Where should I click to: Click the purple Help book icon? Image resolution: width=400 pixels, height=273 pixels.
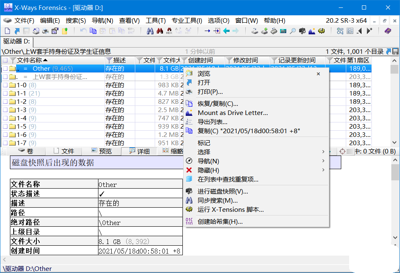pyautogui.click(x=388, y=31)
